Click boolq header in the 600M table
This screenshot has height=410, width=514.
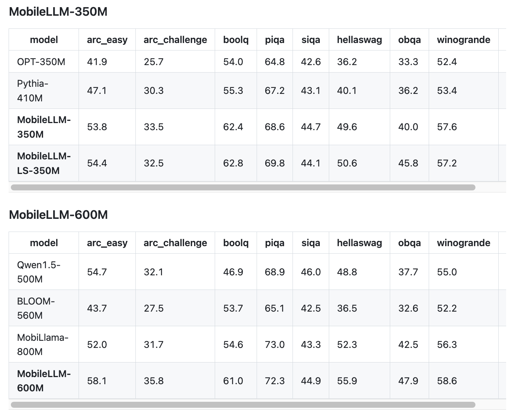(x=236, y=243)
